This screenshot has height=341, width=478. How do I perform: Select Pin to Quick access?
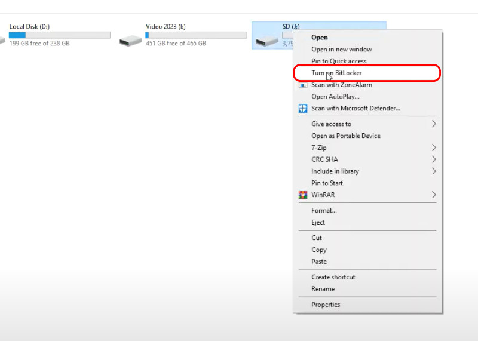pyautogui.click(x=367, y=61)
